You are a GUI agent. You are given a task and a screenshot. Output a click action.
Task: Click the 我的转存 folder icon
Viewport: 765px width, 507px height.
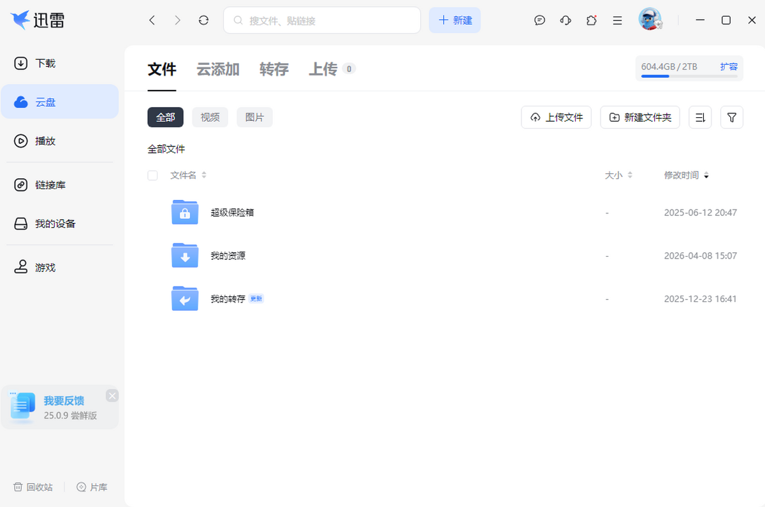tap(185, 299)
